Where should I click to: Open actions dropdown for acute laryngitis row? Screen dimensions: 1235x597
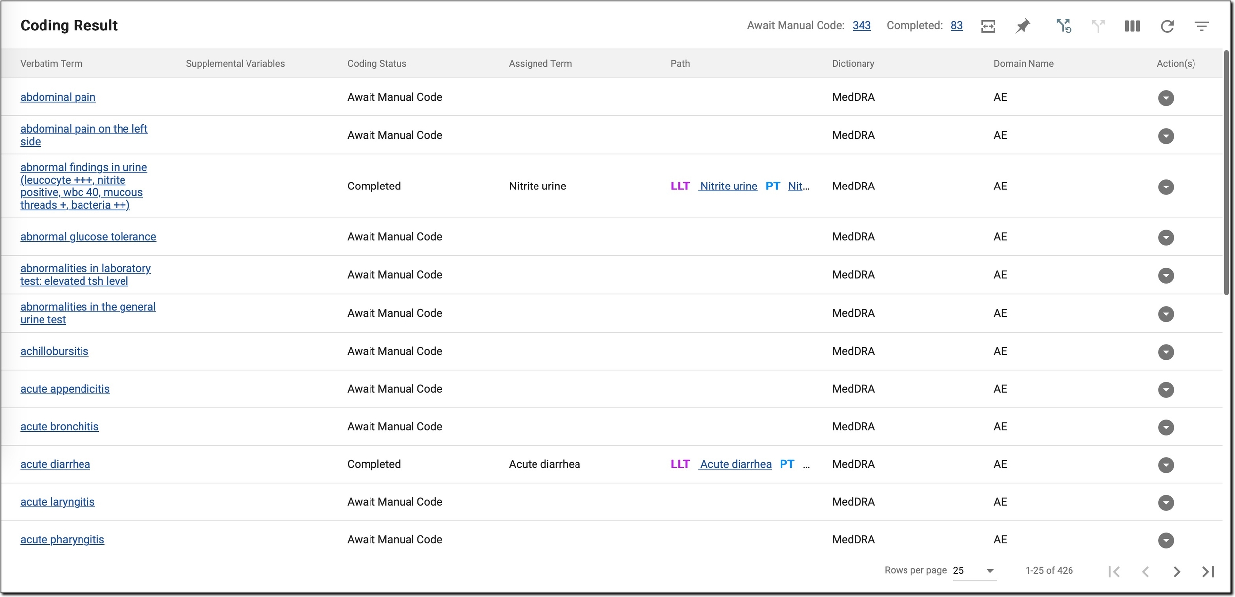(x=1166, y=502)
